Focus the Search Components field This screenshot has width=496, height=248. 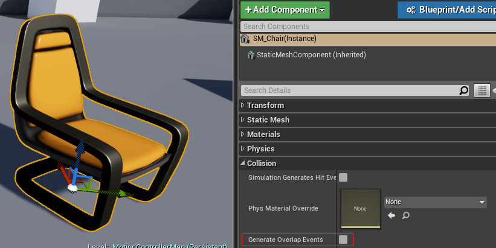[368, 27]
